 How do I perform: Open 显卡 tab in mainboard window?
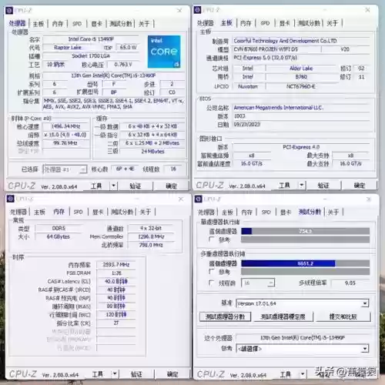(x=284, y=23)
